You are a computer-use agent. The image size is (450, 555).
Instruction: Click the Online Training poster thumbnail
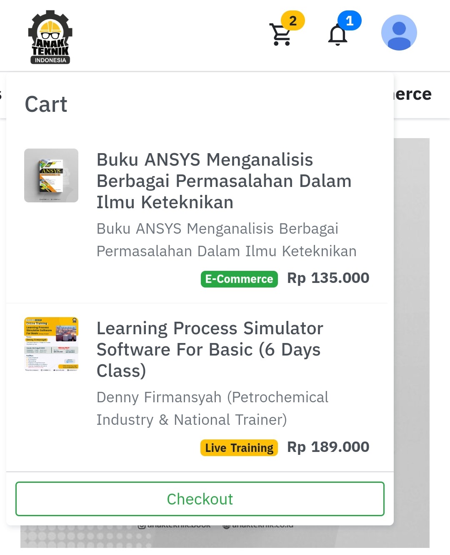[51, 344]
